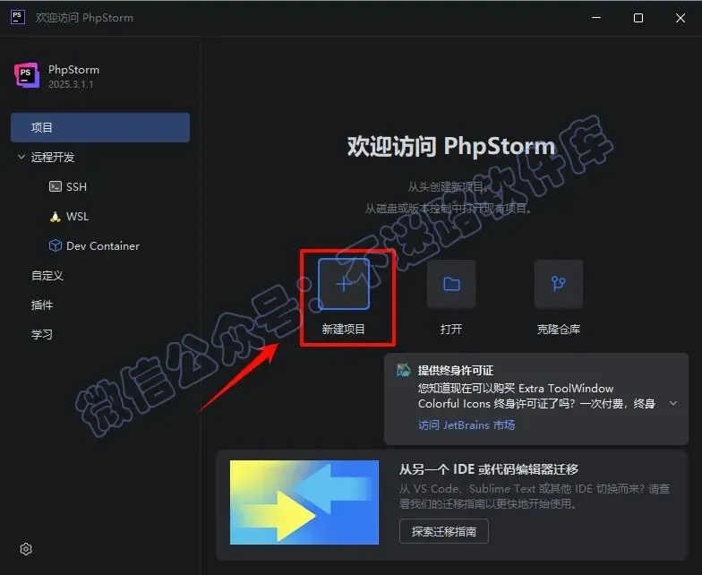Click the Open folder icon
Viewport: 702px width, 575px height.
451,284
